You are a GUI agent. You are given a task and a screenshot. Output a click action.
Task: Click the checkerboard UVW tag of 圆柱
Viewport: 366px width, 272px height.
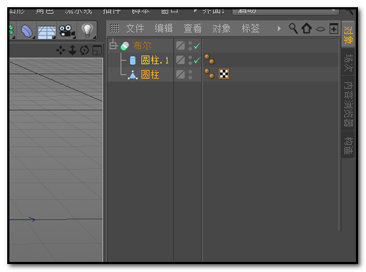click(x=224, y=74)
